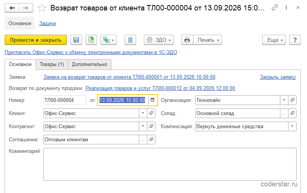This screenshot has width=307, height=193.
Task: Close the document window with X
Action: click(298, 8)
